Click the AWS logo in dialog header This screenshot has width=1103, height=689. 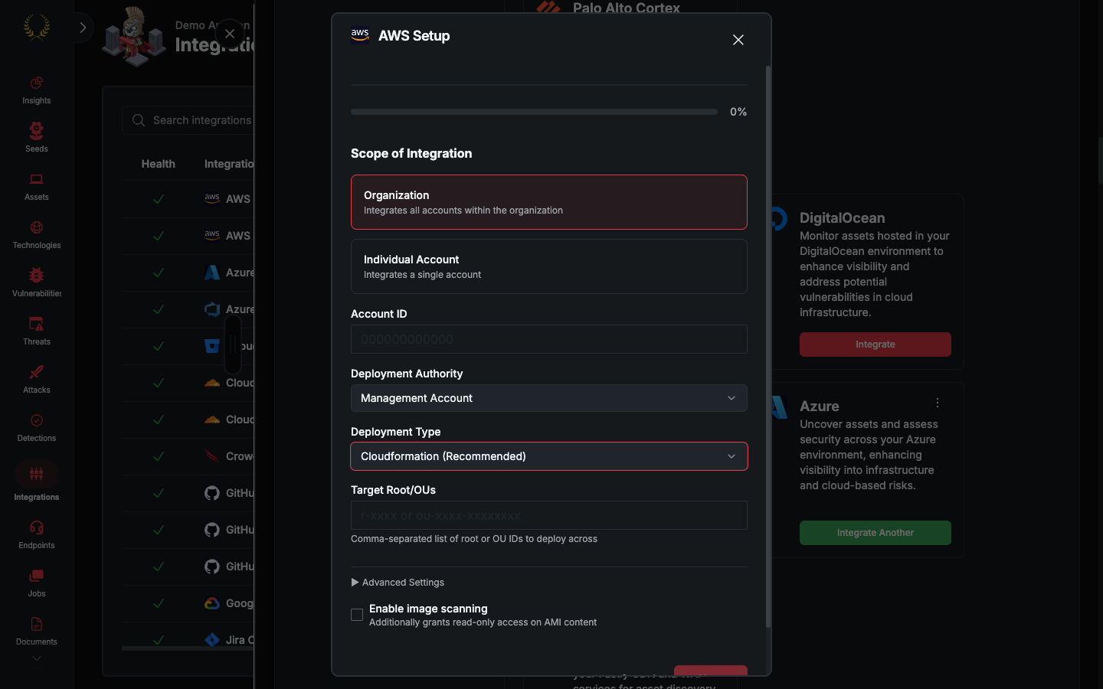[x=360, y=35]
